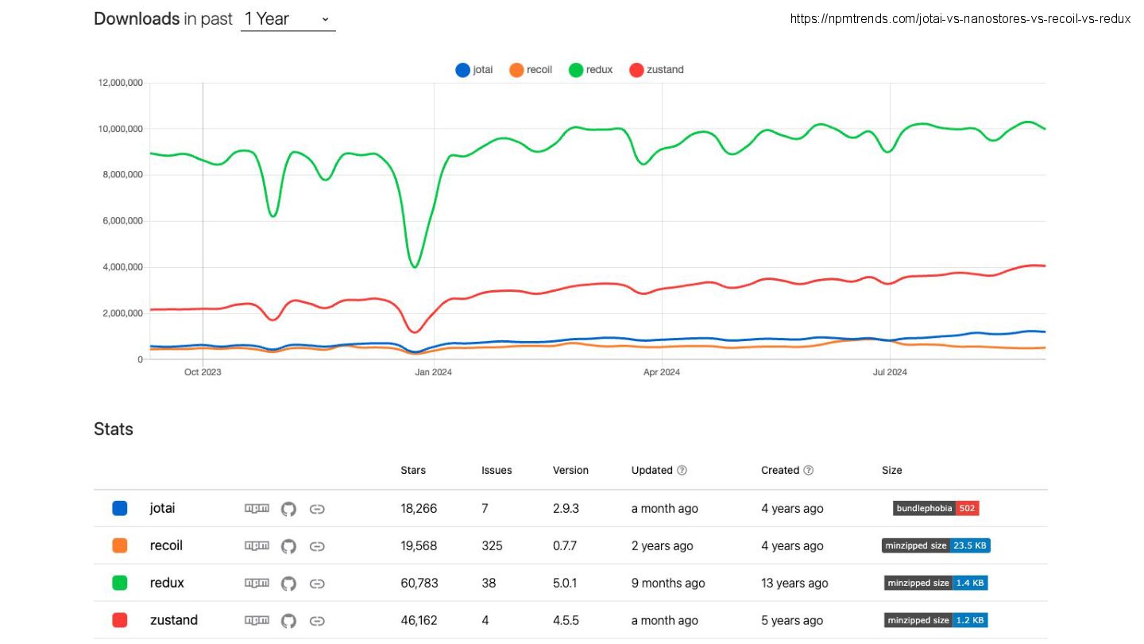
Task: Open zustand's npm page icon
Action: (x=257, y=620)
